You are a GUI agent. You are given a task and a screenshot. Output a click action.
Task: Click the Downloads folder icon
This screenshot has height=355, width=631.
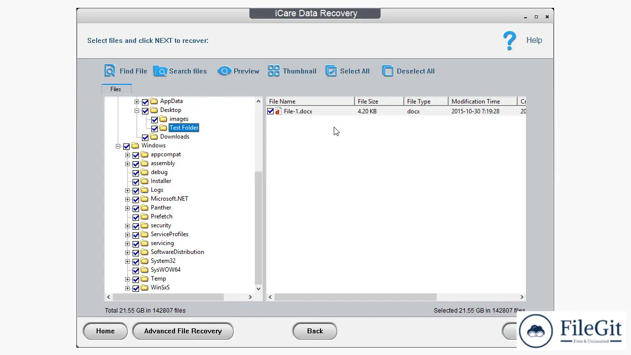(x=154, y=137)
